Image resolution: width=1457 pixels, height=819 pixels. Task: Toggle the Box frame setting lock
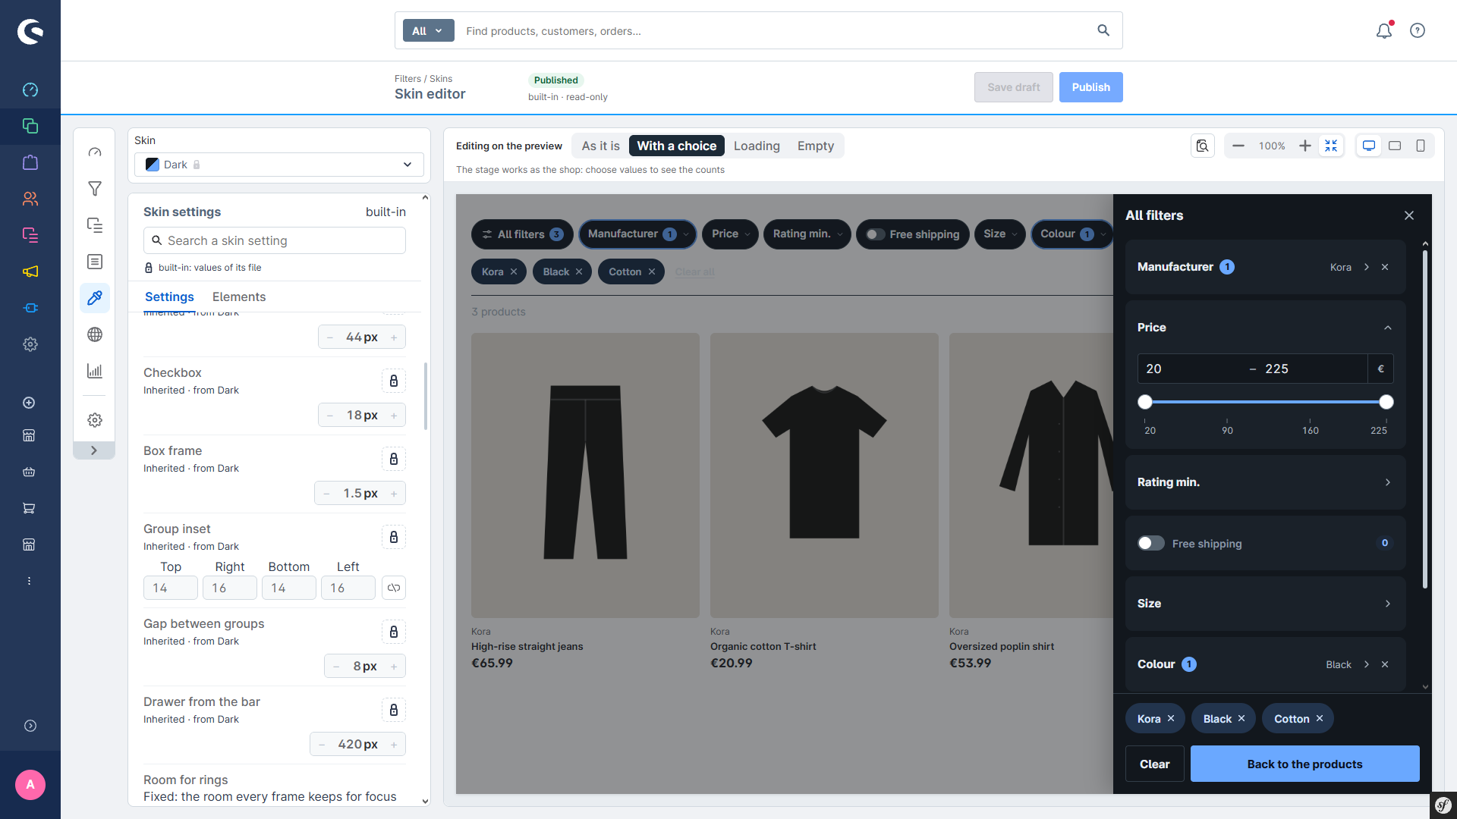coord(394,459)
